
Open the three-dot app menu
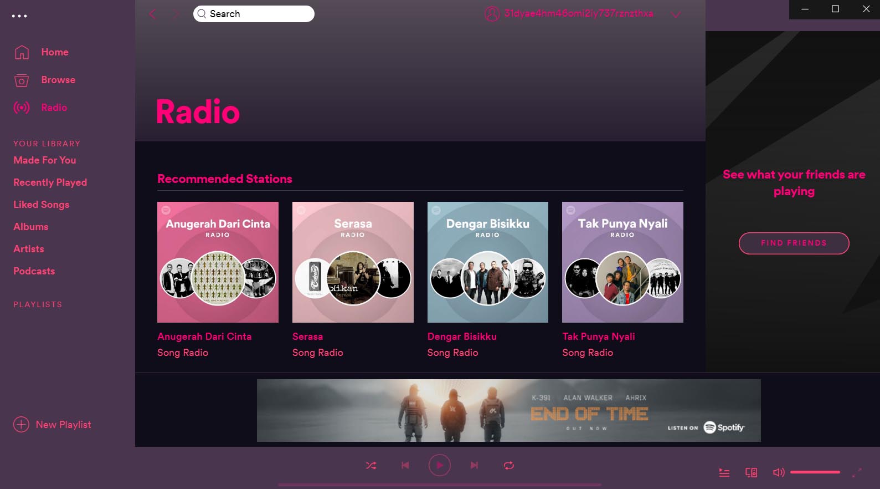click(19, 16)
